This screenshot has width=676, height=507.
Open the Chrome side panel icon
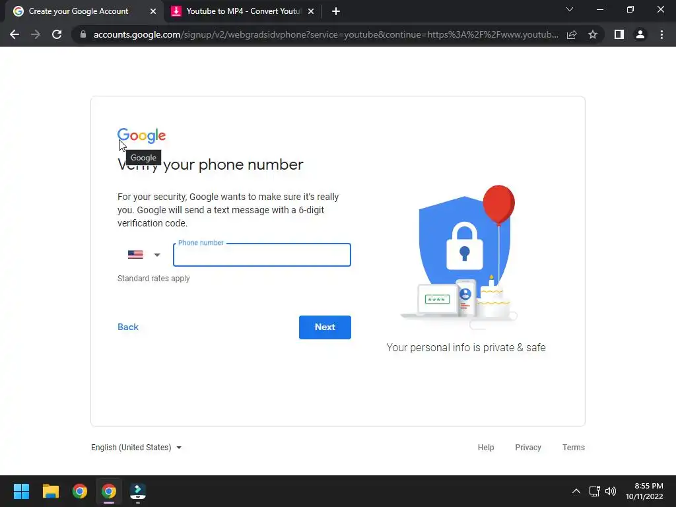click(619, 34)
